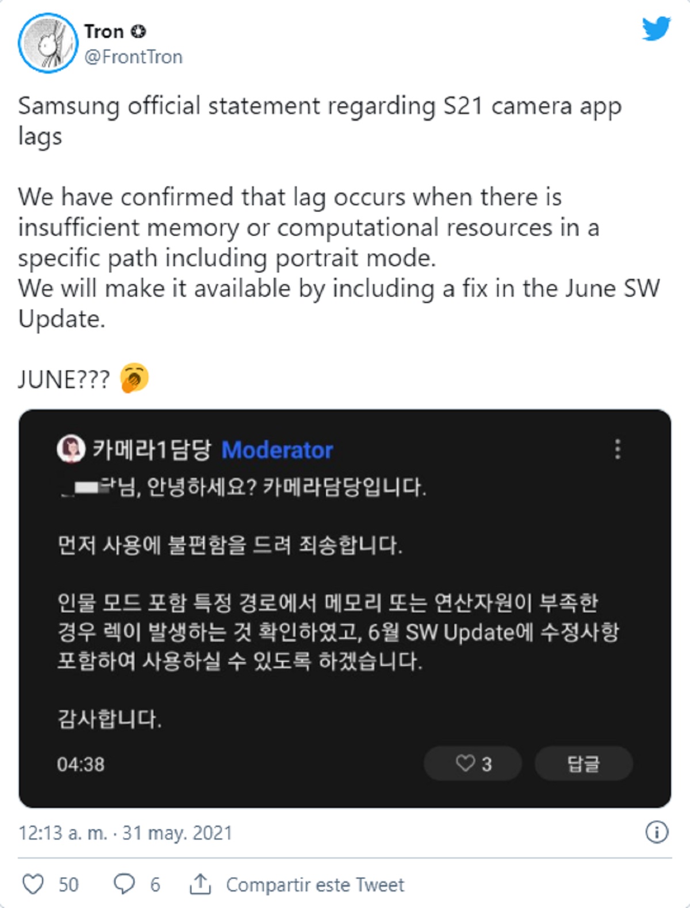Click the heart button showing 3 likes
Viewport: 690px width, 908px height.
tap(473, 764)
